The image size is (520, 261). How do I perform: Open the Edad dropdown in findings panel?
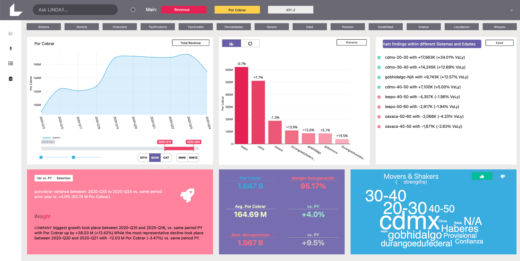[x=499, y=43]
